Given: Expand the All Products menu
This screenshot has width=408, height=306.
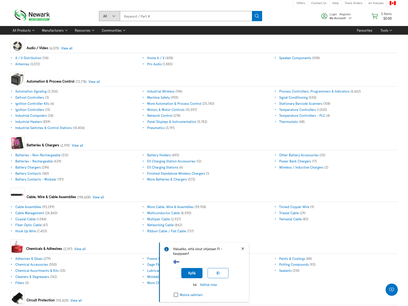Looking at the screenshot, I should coord(24,30).
